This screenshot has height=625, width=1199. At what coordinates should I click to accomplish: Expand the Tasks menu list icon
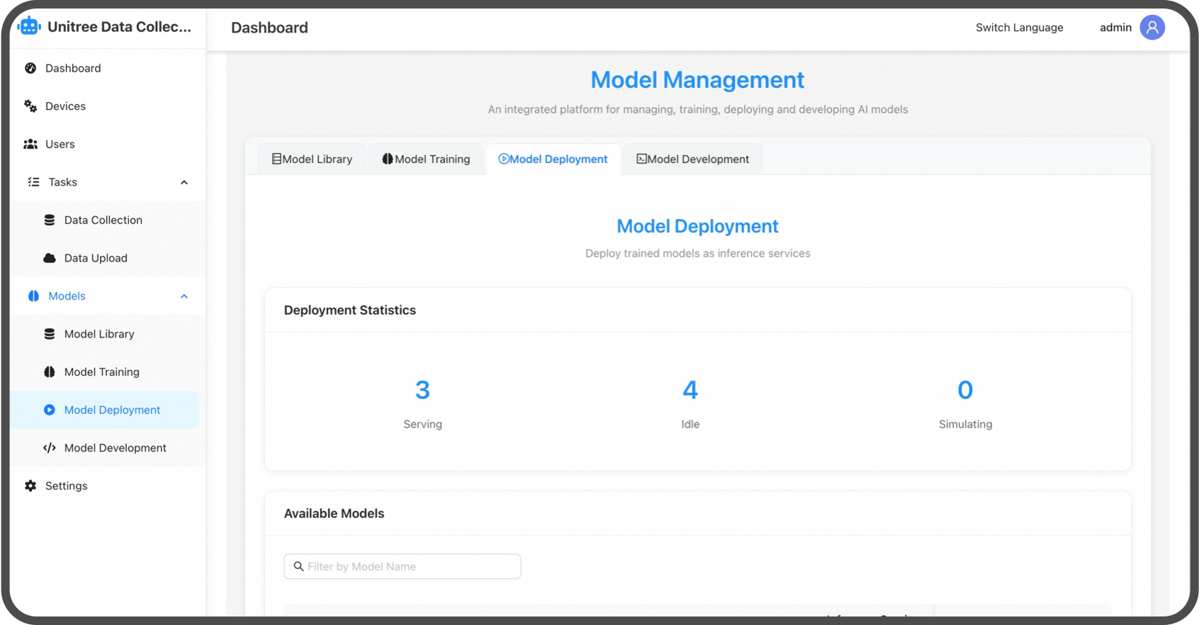click(x=33, y=182)
